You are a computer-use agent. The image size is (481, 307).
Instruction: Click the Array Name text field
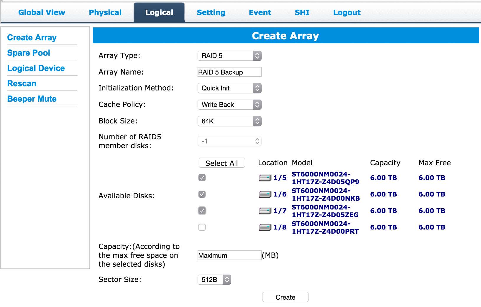[229, 72]
